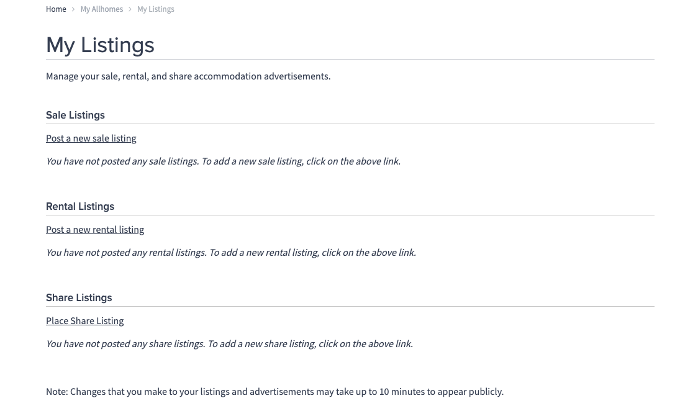Open the Home breadcrumb link
The height and width of the screenshot is (416, 698).
(x=56, y=9)
